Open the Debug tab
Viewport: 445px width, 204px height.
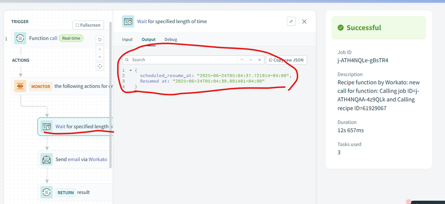click(x=171, y=40)
